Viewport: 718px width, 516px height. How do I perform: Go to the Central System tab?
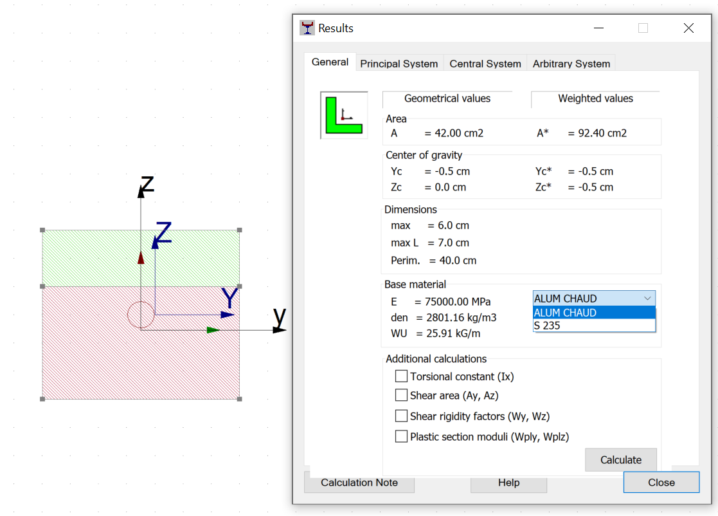pyautogui.click(x=485, y=64)
